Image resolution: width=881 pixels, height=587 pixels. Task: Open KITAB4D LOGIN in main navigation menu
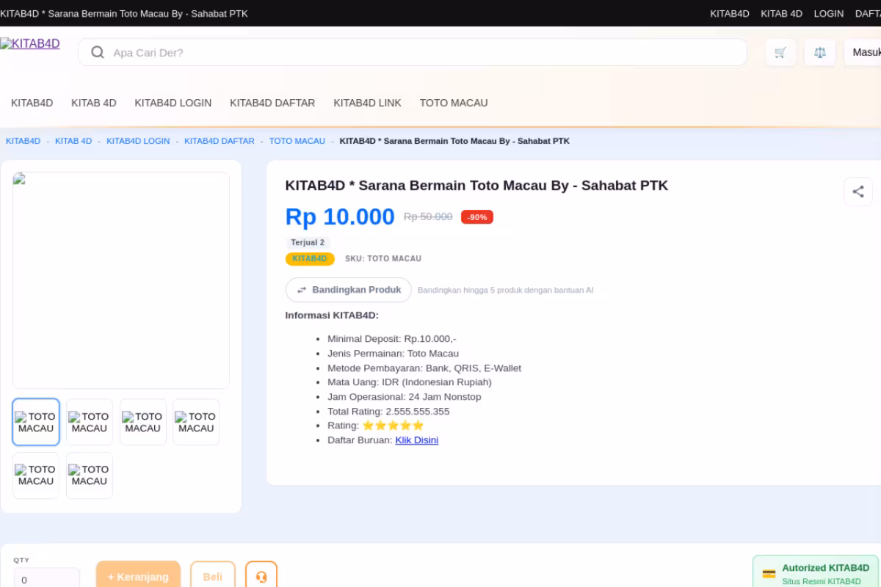(x=173, y=103)
